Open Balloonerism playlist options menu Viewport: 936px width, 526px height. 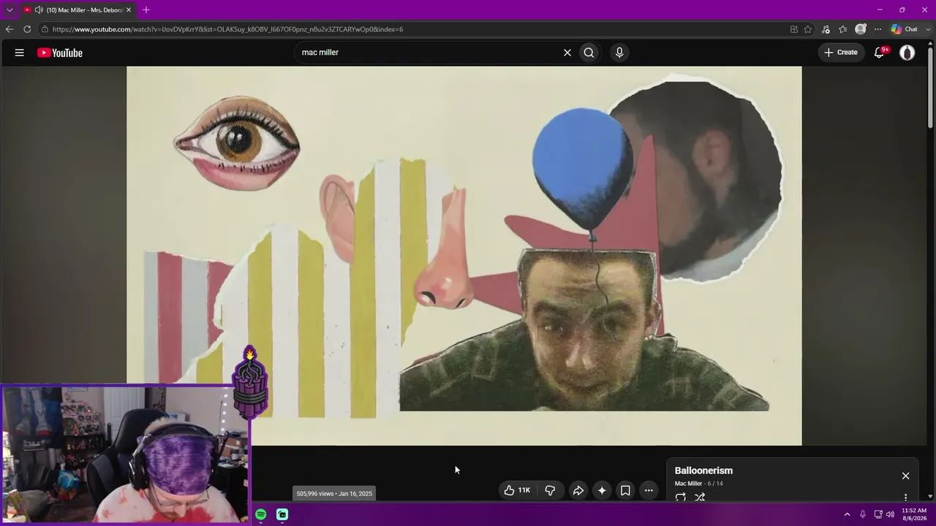[x=905, y=498]
